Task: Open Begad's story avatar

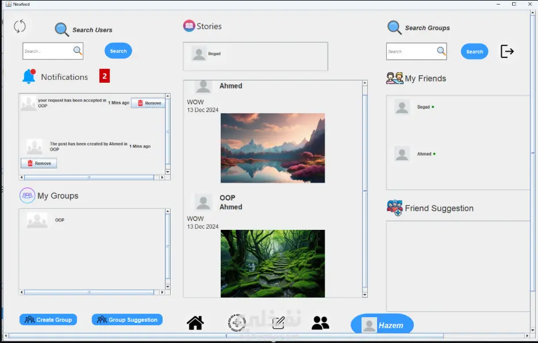Action: coord(199,54)
